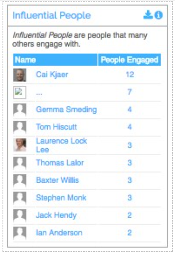Click Cai Kjaer's profile photo
Screen dimensions: 175x254
[x=20, y=75]
